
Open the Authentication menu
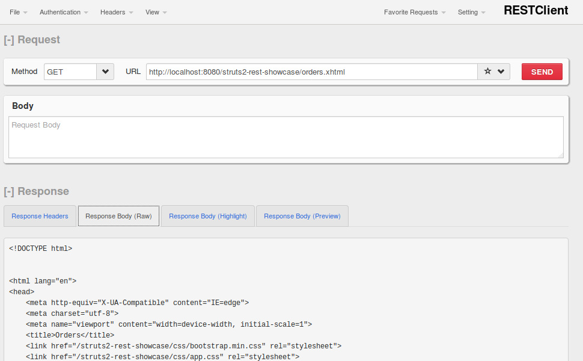64,12
